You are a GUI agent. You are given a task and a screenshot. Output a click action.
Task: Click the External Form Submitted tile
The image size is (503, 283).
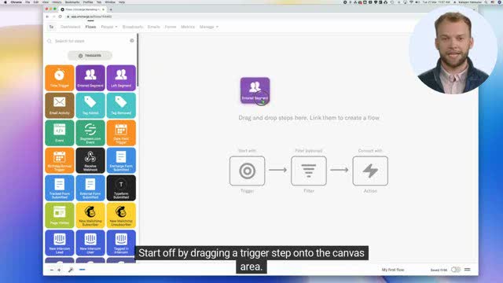tap(90, 188)
